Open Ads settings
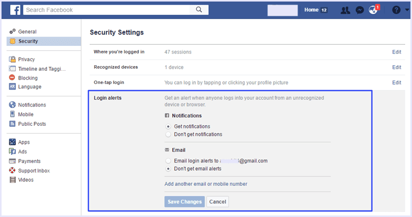412x217 pixels. pyautogui.click(x=22, y=152)
